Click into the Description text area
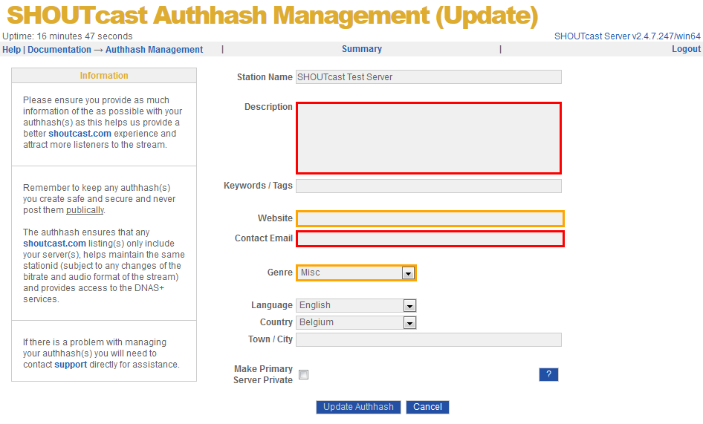The height and width of the screenshot is (424, 703). click(428, 138)
